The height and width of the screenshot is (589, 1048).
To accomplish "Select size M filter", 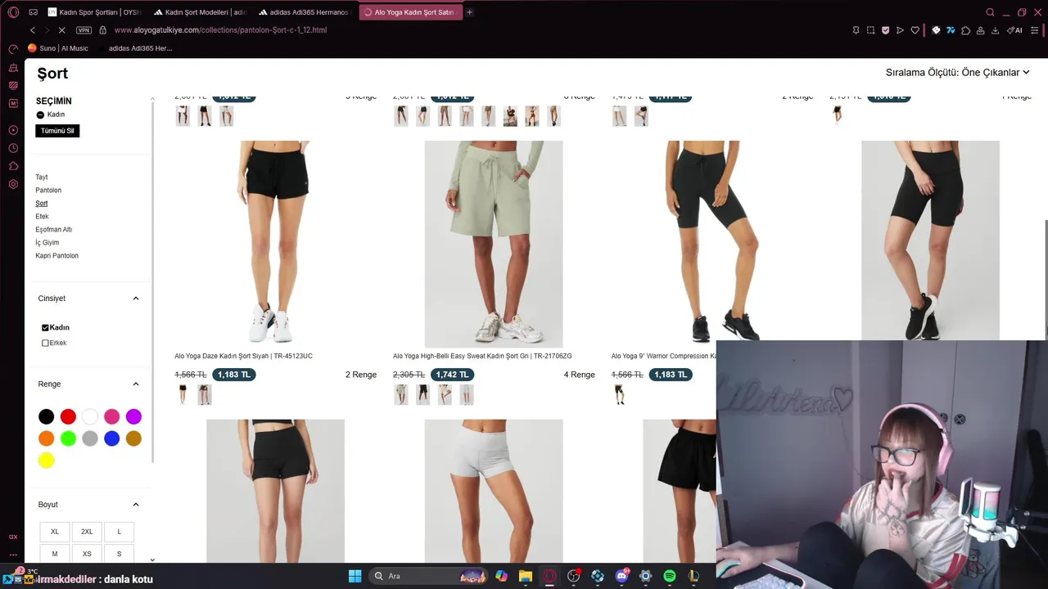I will click(x=55, y=554).
